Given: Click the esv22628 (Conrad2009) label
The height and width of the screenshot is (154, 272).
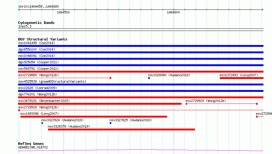Looking at the screenshot, I should point(38,88).
